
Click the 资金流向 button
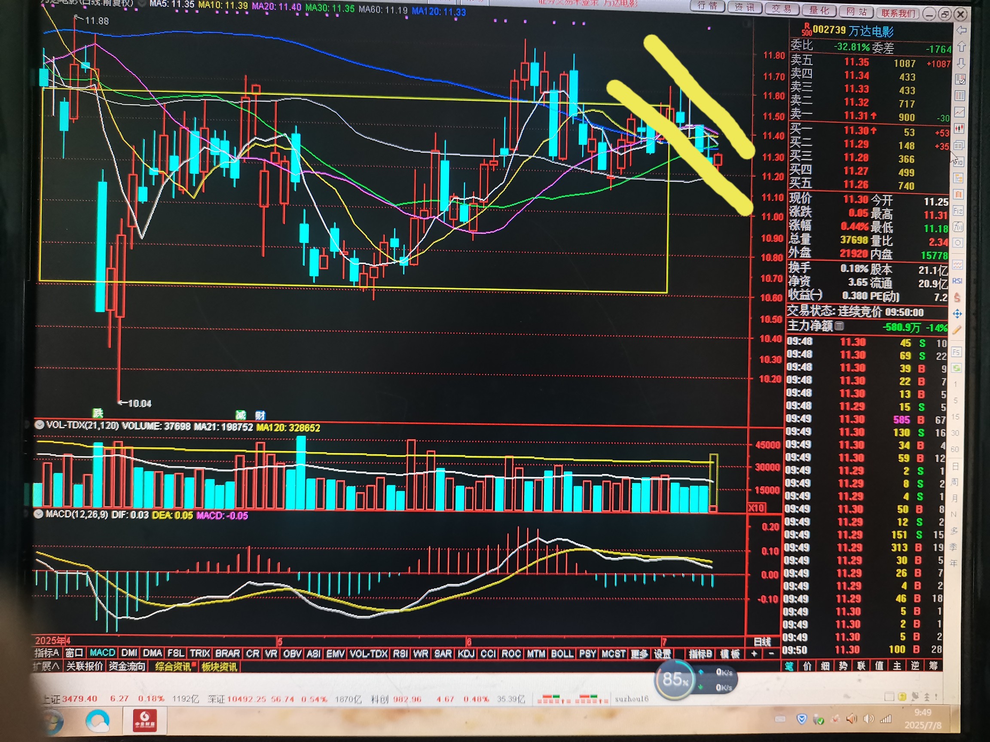click(127, 666)
